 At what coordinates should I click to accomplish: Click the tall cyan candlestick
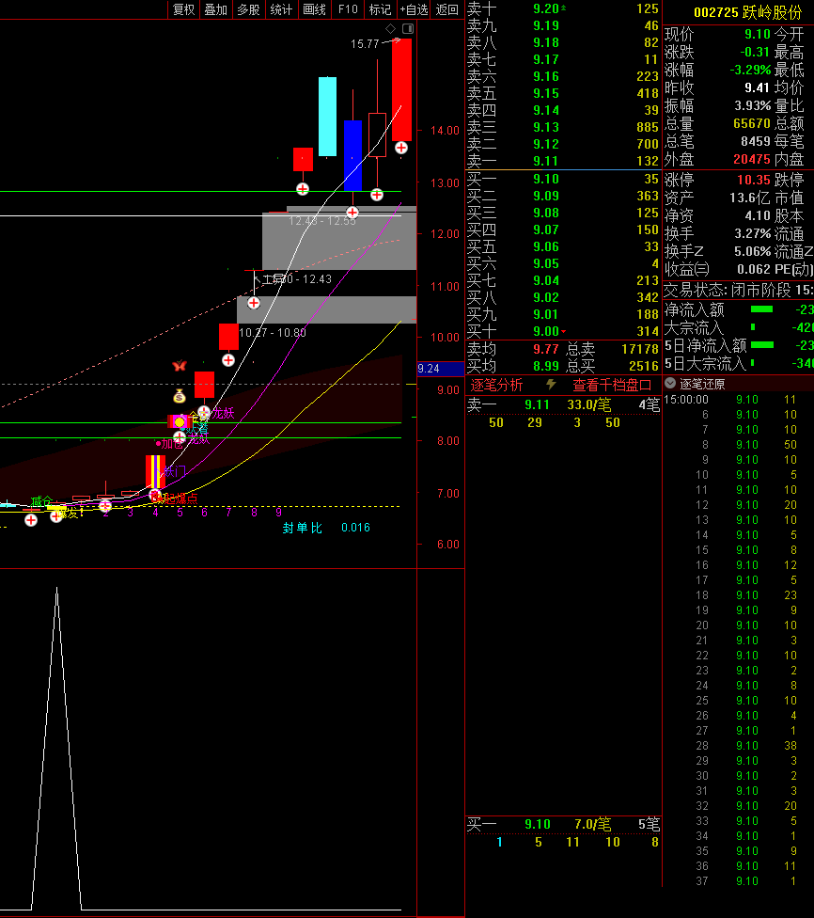327,117
